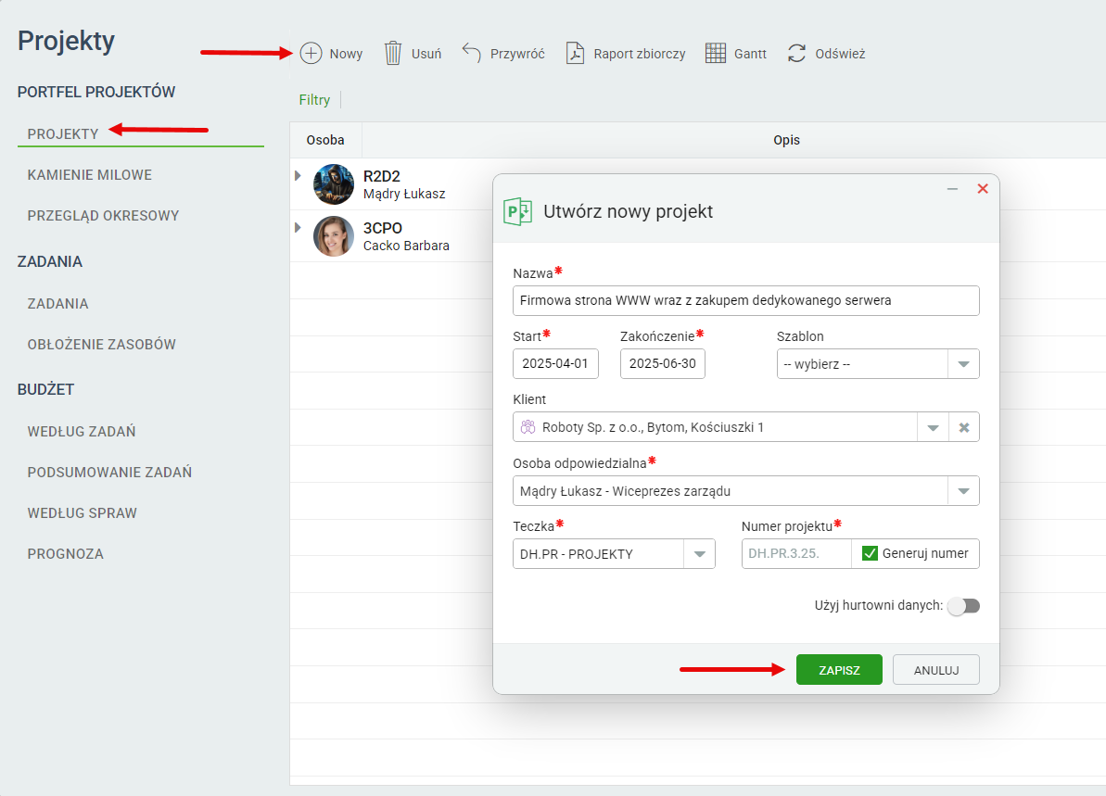Open Raport zbiorczy PDF icon
Screen dimensions: 1106x796
pos(575,54)
